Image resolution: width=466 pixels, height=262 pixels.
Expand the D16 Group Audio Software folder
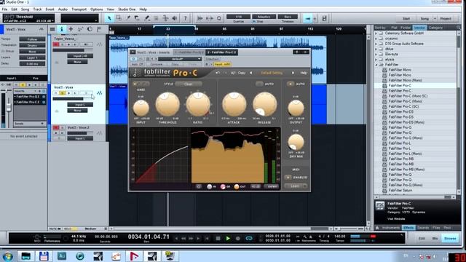(376, 44)
